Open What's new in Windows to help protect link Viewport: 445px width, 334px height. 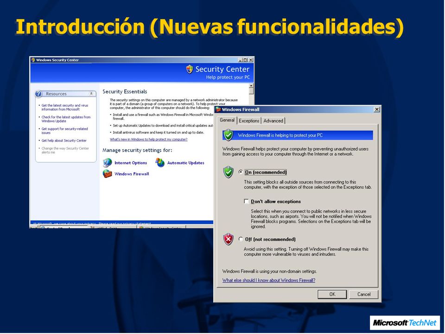tap(149, 140)
